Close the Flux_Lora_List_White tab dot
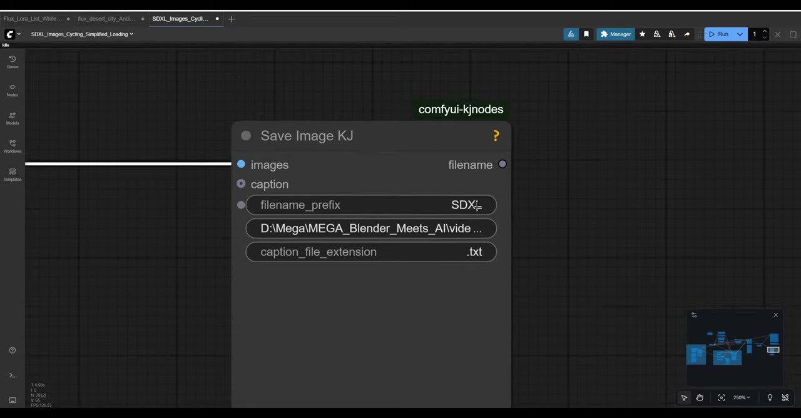The width and height of the screenshot is (801, 418). 68,19
